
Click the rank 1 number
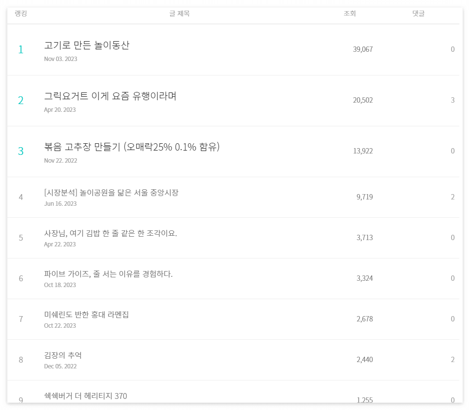(x=21, y=49)
